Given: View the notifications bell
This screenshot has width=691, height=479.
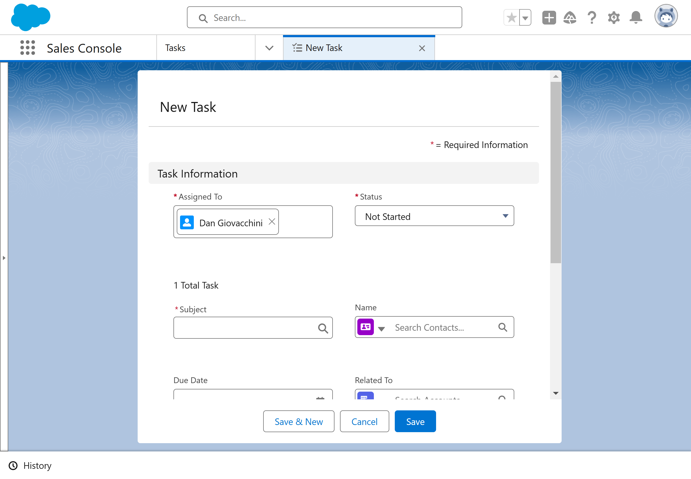Looking at the screenshot, I should tap(636, 18).
